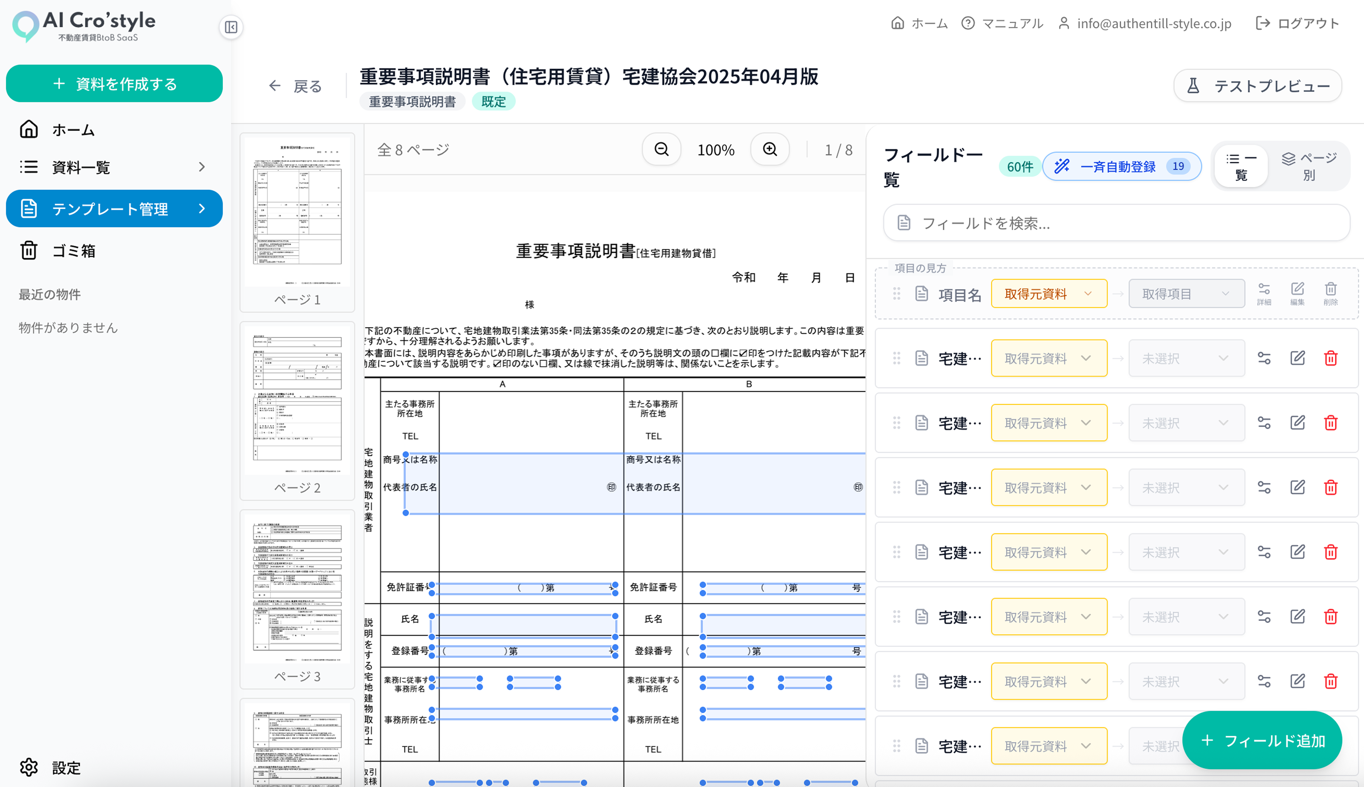Expand the 未選択 取得項目 dropdown

click(1186, 358)
